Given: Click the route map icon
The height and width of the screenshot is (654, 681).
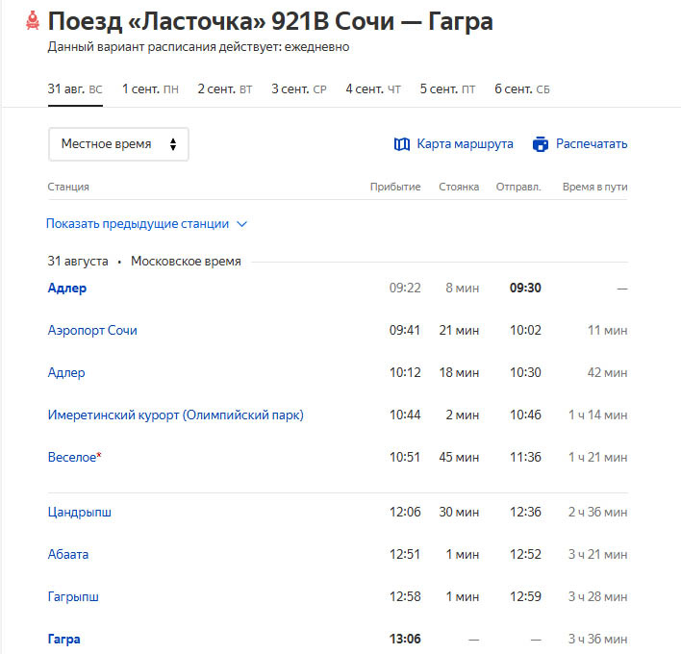Looking at the screenshot, I should pyautogui.click(x=402, y=144).
